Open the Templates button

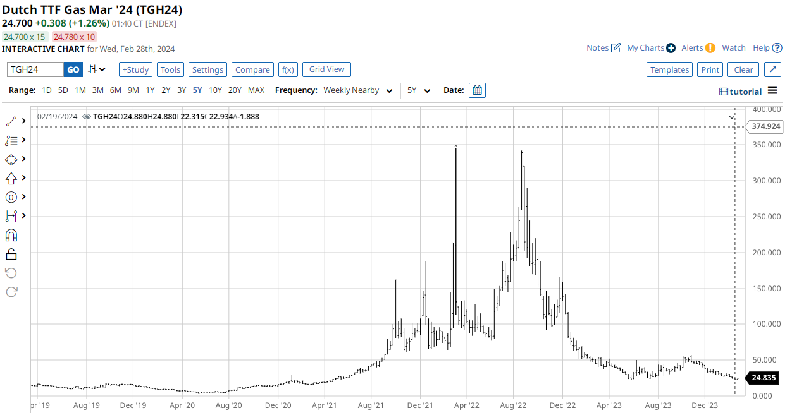pyautogui.click(x=670, y=69)
